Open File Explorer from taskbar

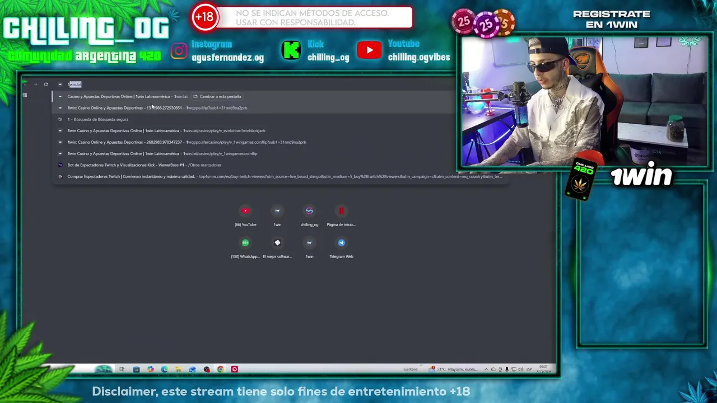178,369
